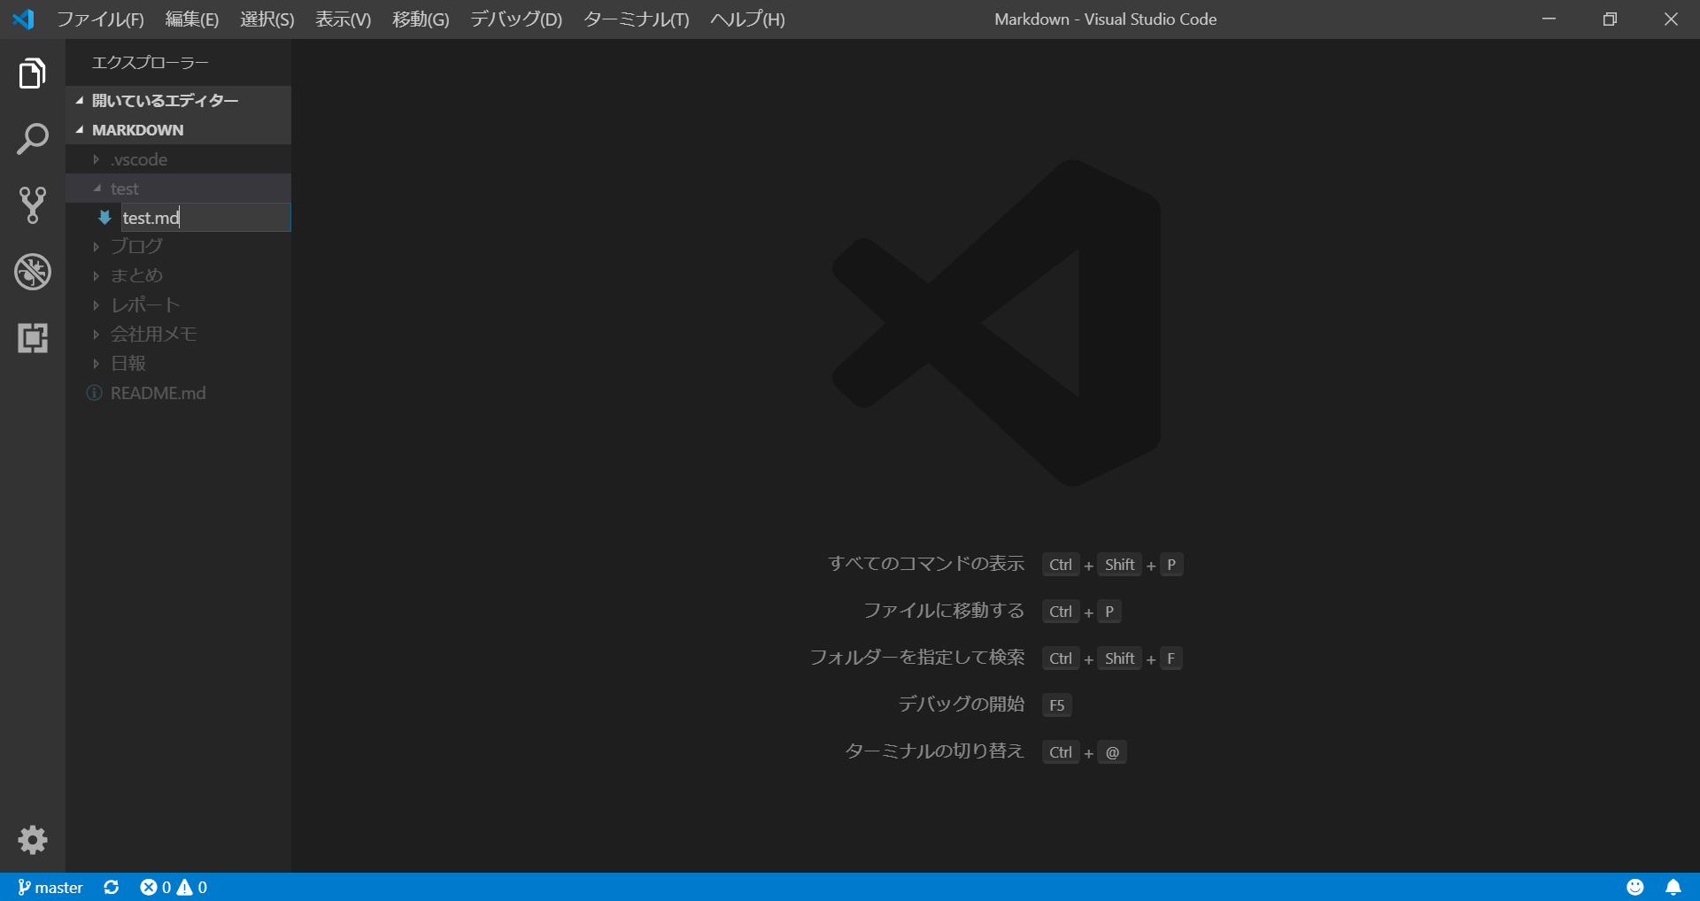Click the info icon beside README.md
Screen dimensions: 1700x901
[x=94, y=392]
